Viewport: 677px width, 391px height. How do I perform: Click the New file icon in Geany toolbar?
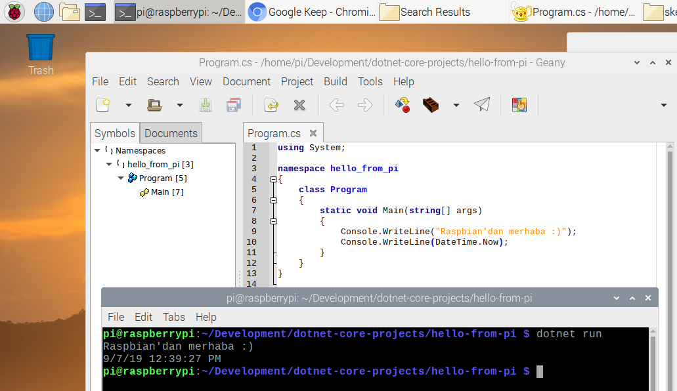103,105
